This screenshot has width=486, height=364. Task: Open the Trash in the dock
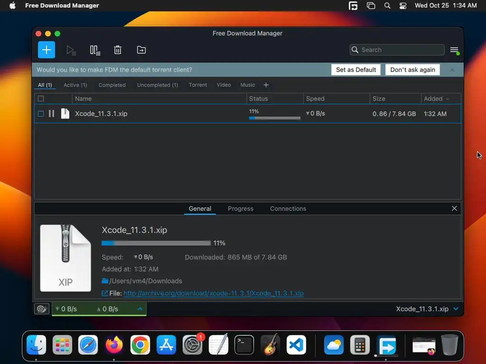(450, 345)
